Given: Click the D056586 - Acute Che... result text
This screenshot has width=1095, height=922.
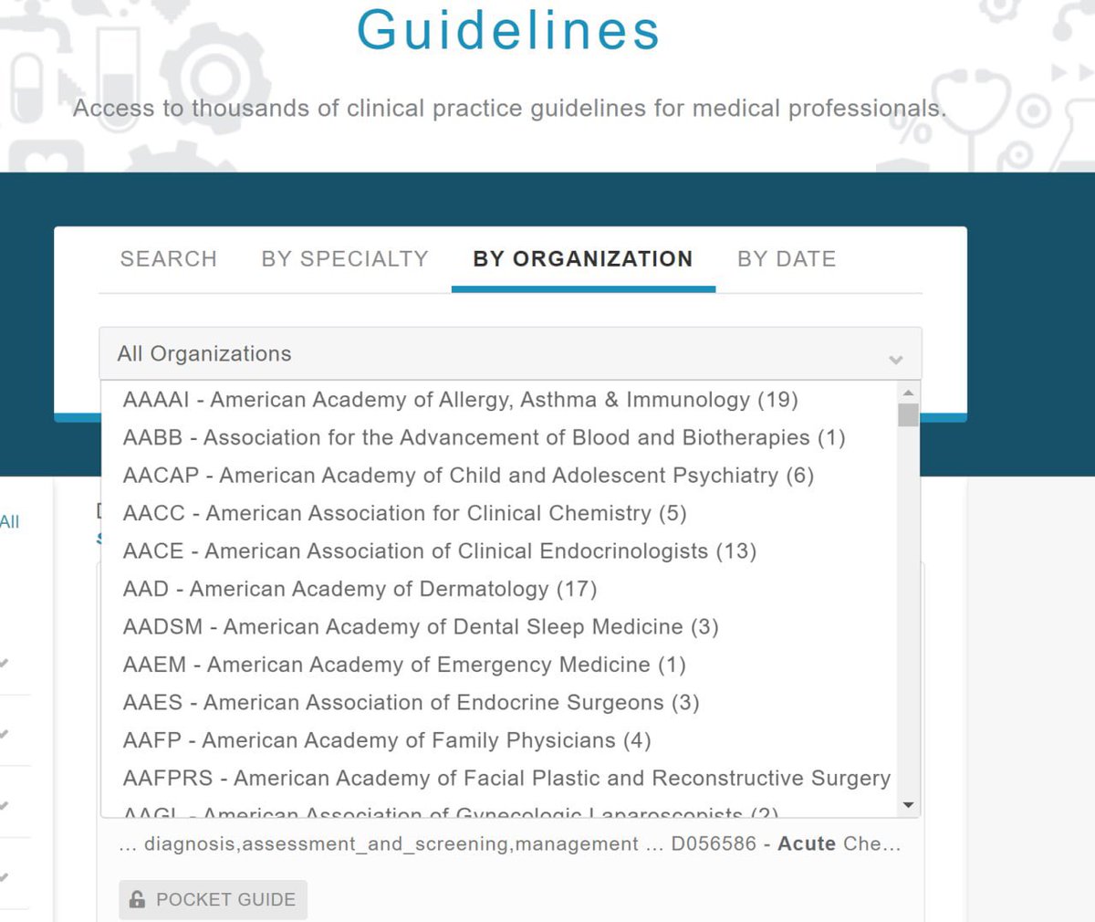Looking at the screenshot, I should point(786,844).
